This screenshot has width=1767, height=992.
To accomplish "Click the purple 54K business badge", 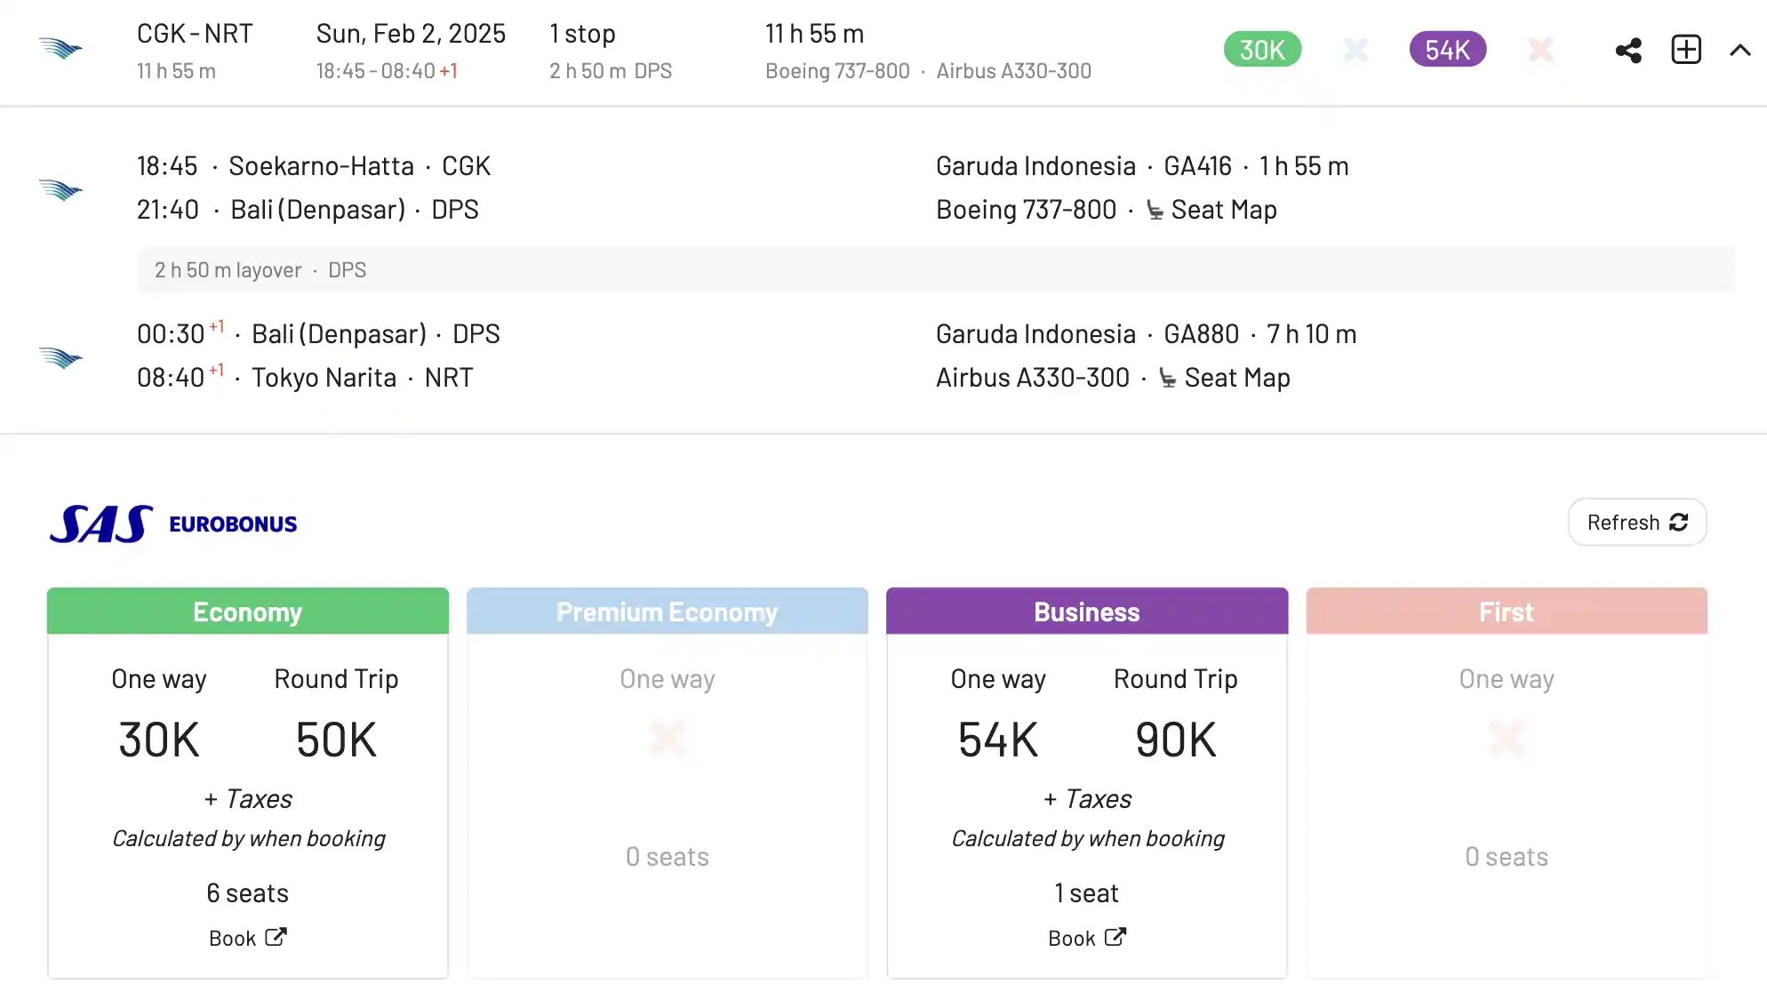I will pos(1447,50).
